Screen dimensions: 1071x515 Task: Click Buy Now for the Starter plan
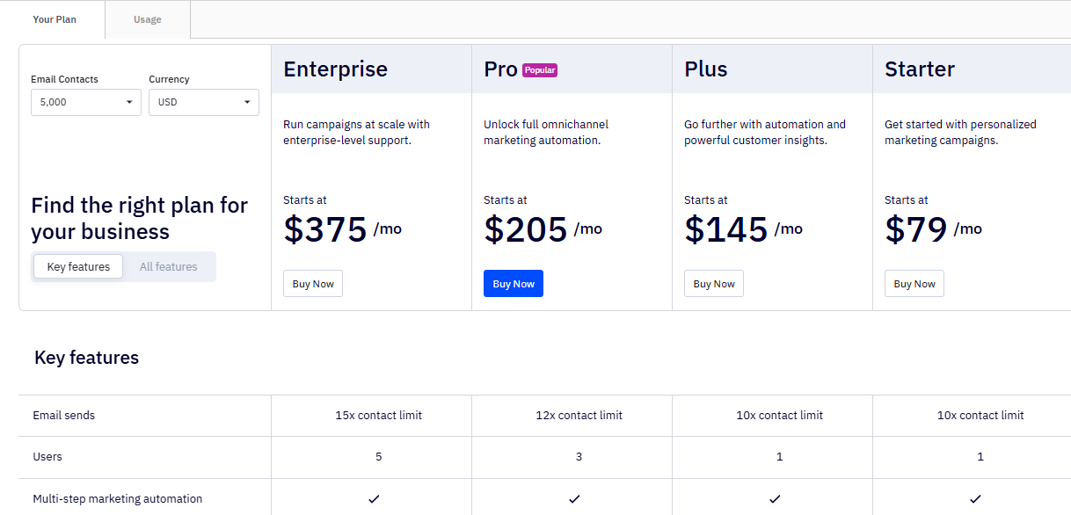pyautogui.click(x=914, y=283)
